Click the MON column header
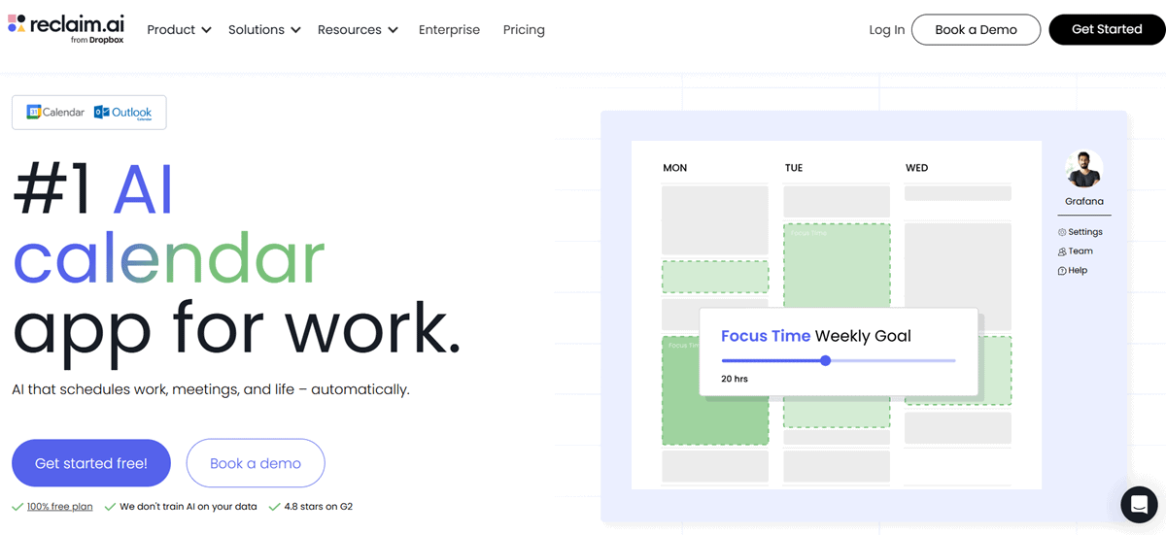 click(x=675, y=168)
